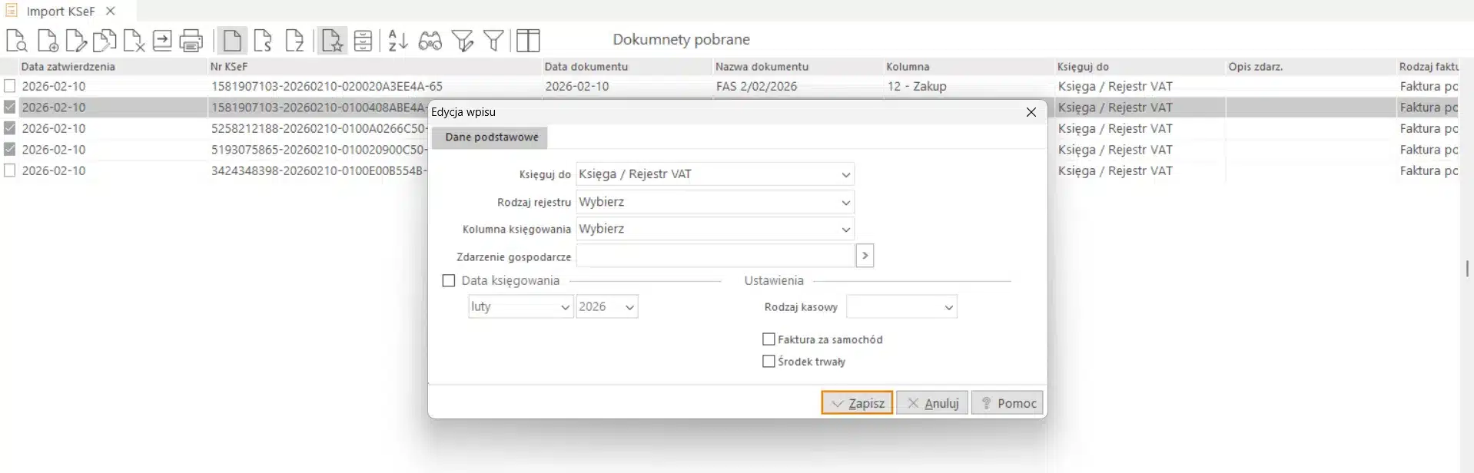Select the Dane podstawowe tab
The height and width of the screenshot is (473, 1474).
point(491,137)
